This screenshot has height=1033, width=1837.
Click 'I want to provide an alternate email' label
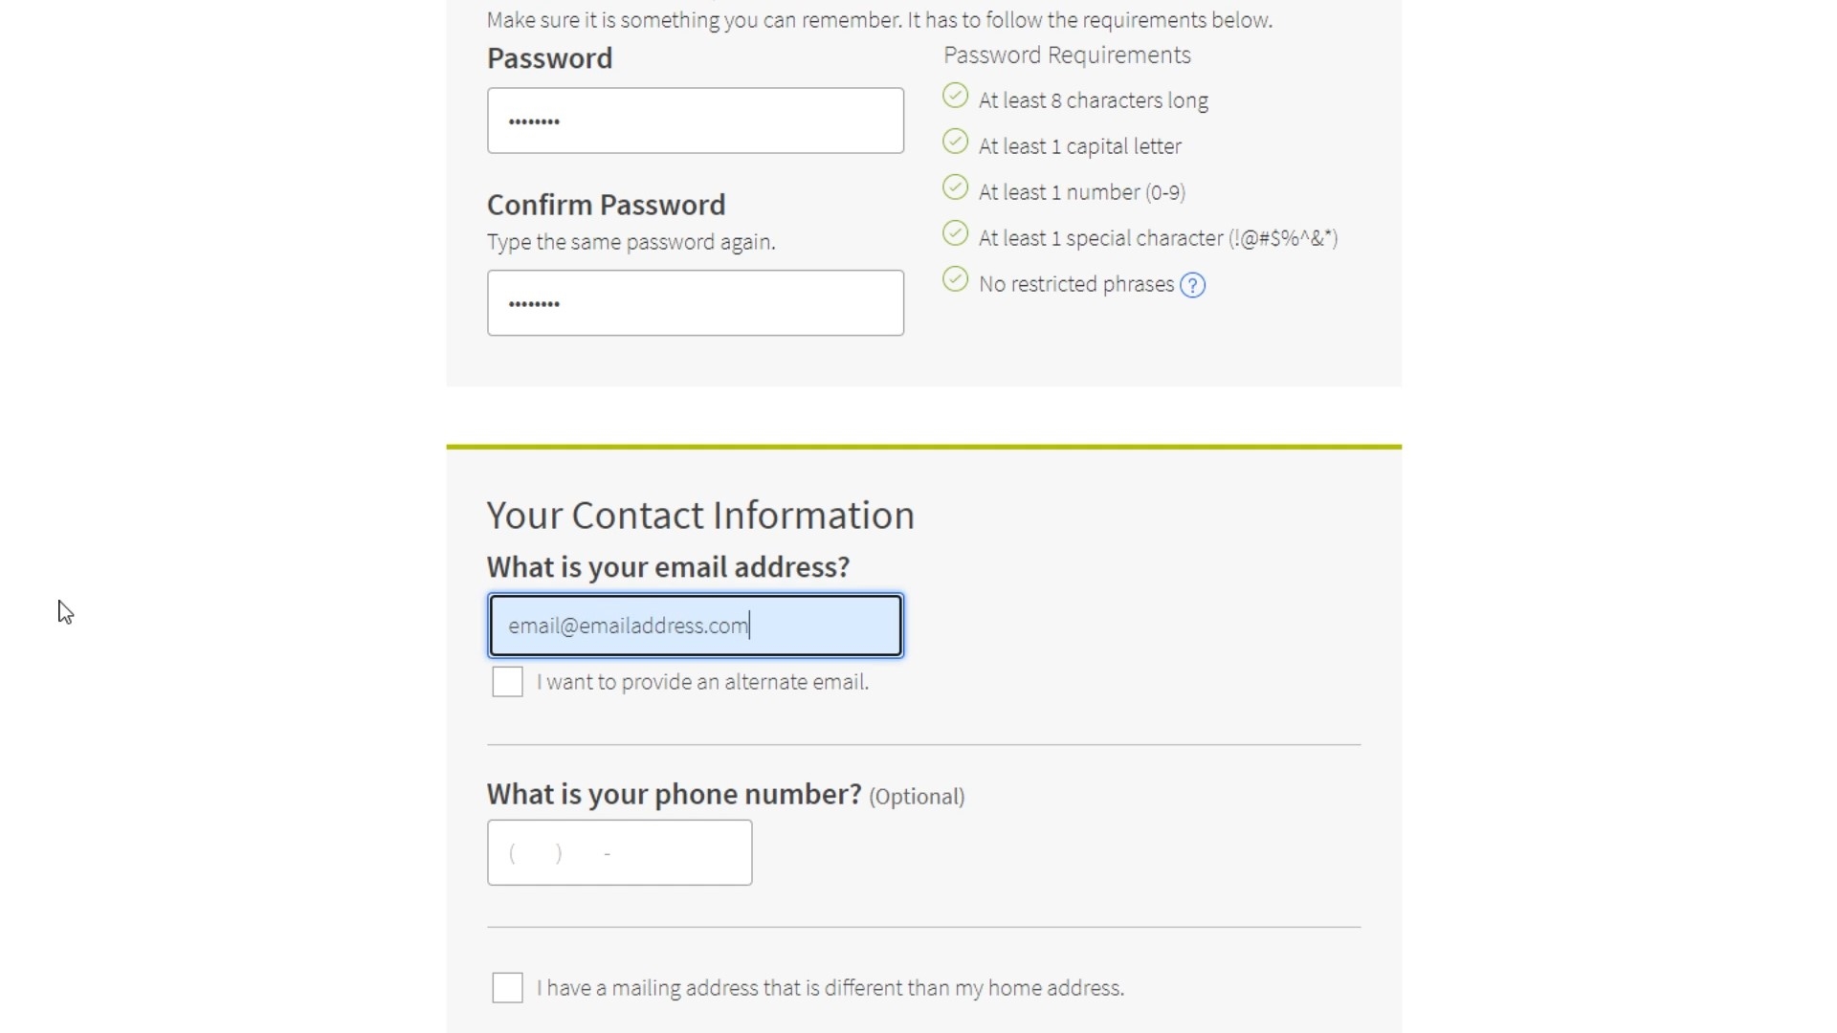click(x=702, y=682)
